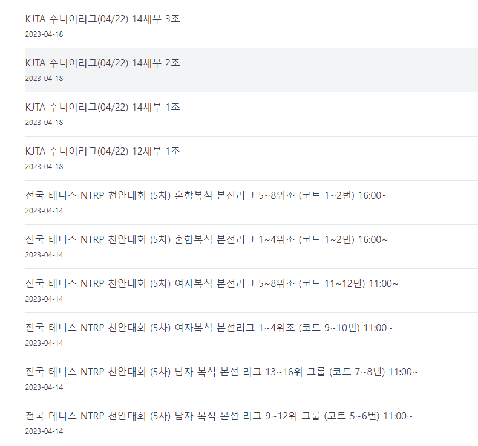Open 혼합복식 본선리그 5~8위조 entry
Image resolution: width=478 pixels, height=446 pixels.
pos(206,195)
